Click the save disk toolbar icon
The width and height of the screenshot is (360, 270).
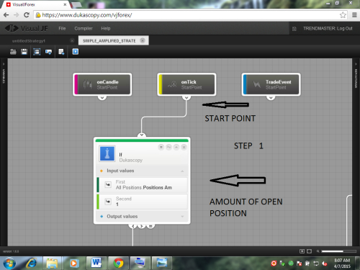pyautogui.click(x=24, y=52)
